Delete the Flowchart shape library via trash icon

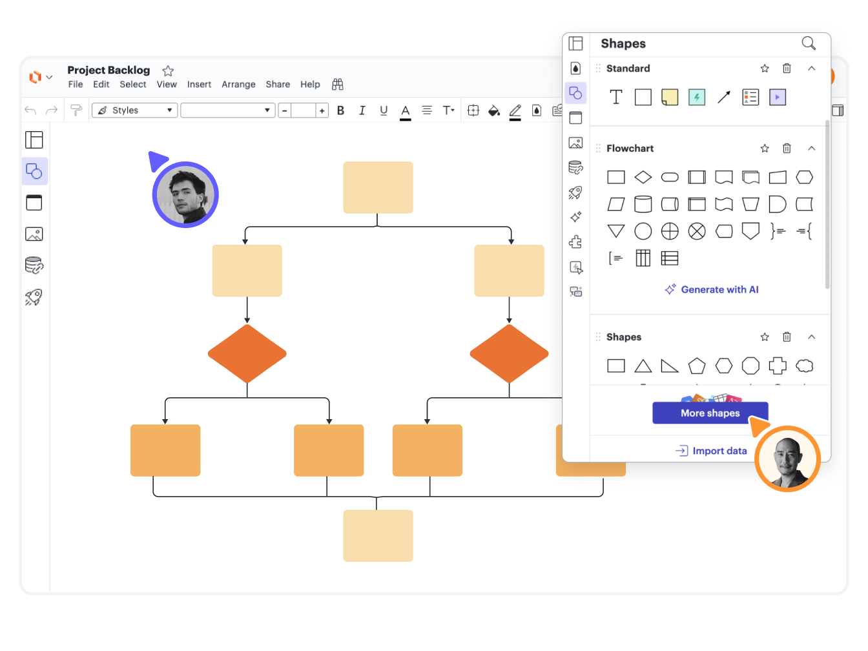tap(787, 149)
